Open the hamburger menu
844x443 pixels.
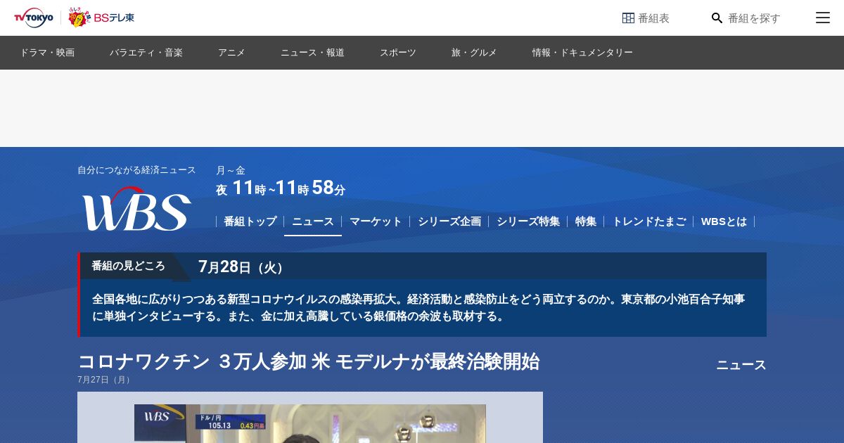pos(823,18)
